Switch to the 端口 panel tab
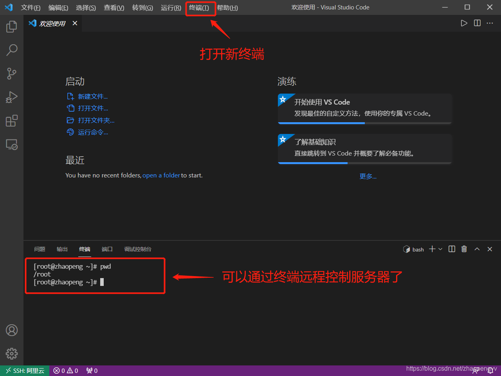Viewport: 501px width, 376px height. coord(107,249)
